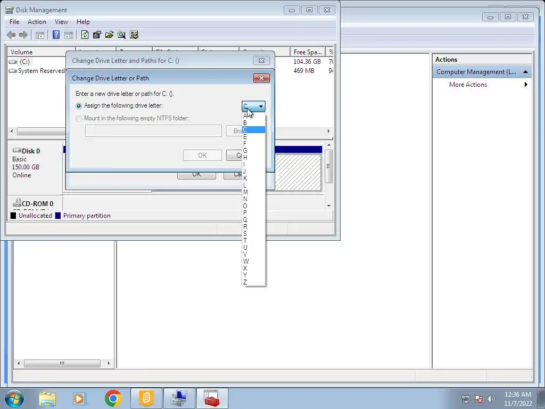
Task: Switch to the red toolbox taskbar icon
Action: pyautogui.click(x=212, y=398)
